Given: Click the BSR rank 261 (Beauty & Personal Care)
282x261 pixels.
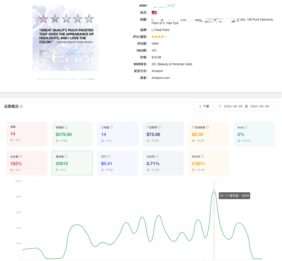Looking at the screenshot, I should (172, 64).
